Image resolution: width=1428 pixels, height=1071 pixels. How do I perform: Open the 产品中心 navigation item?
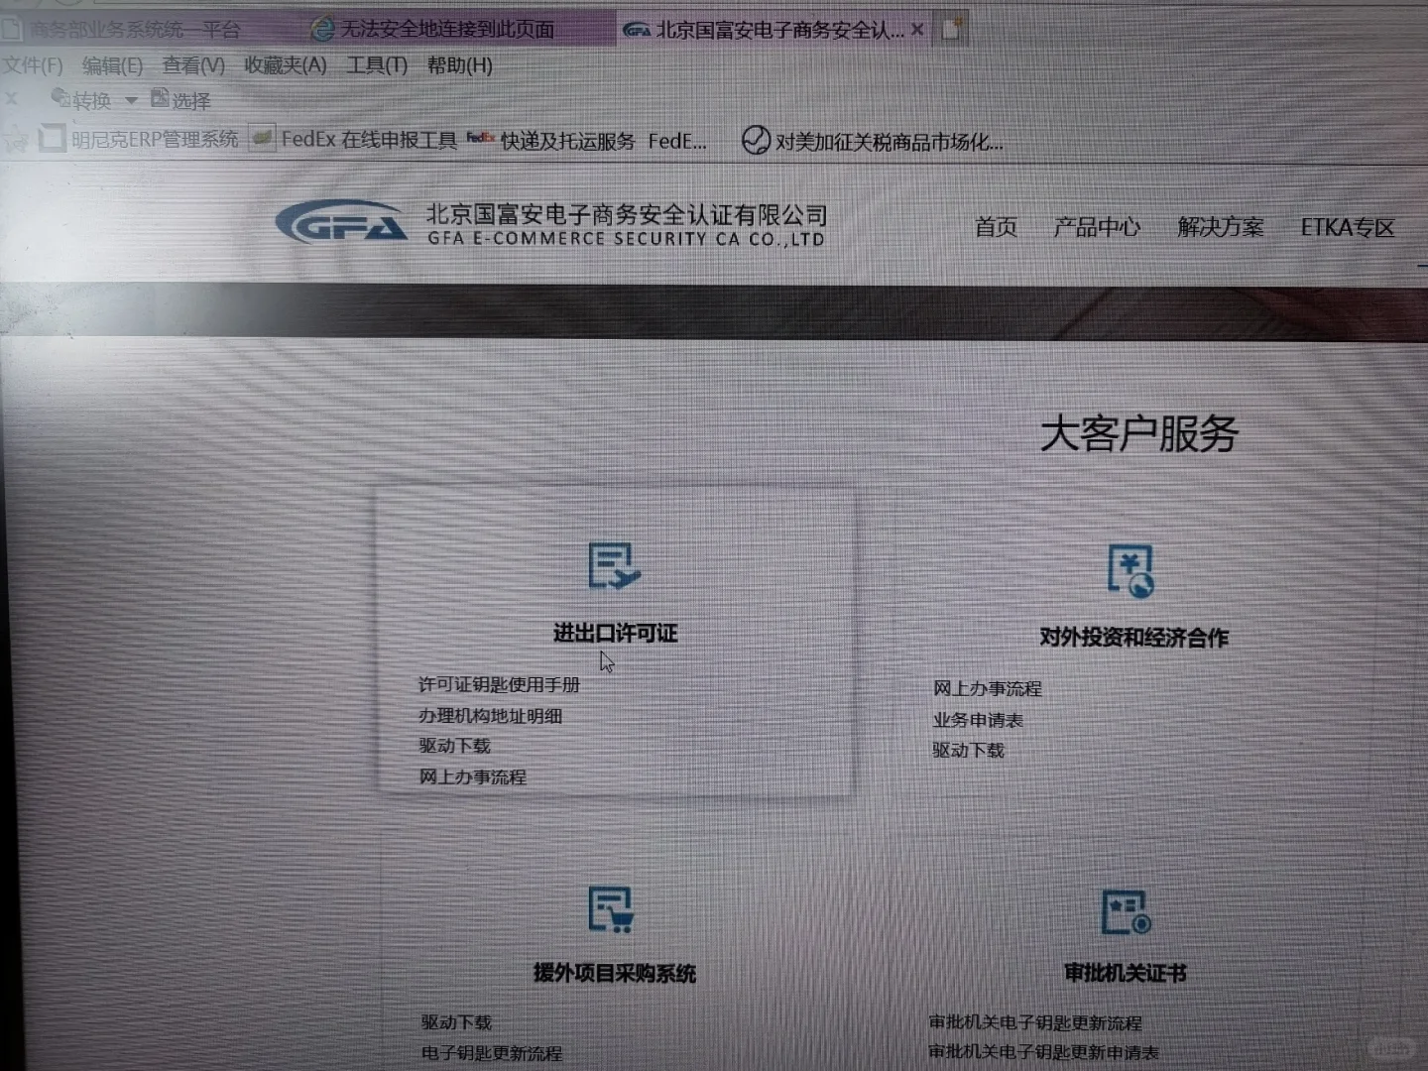(1096, 227)
